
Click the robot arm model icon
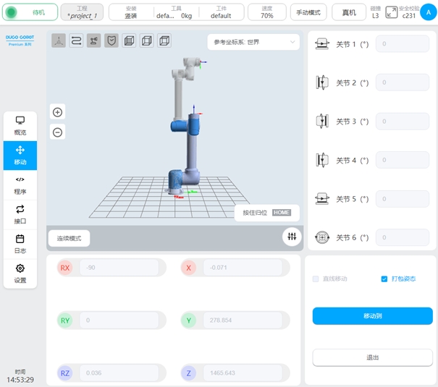coord(93,41)
